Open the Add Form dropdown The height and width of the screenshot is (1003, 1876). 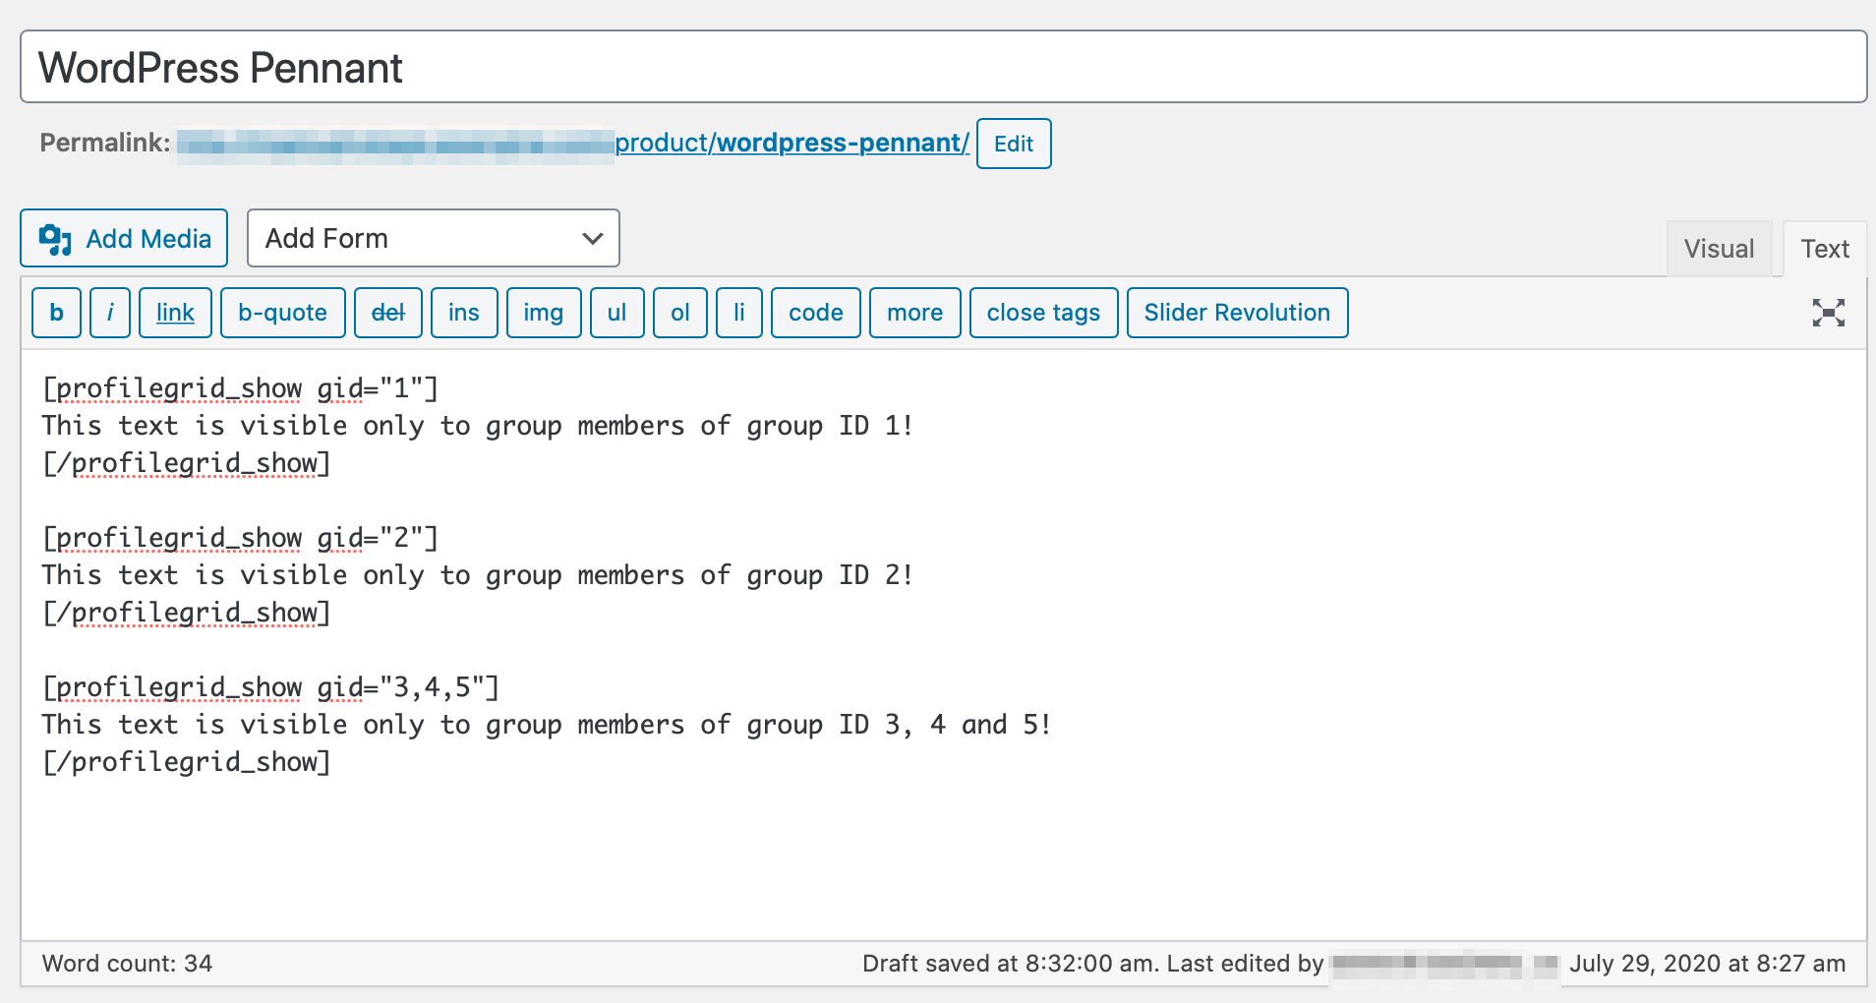(x=433, y=238)
